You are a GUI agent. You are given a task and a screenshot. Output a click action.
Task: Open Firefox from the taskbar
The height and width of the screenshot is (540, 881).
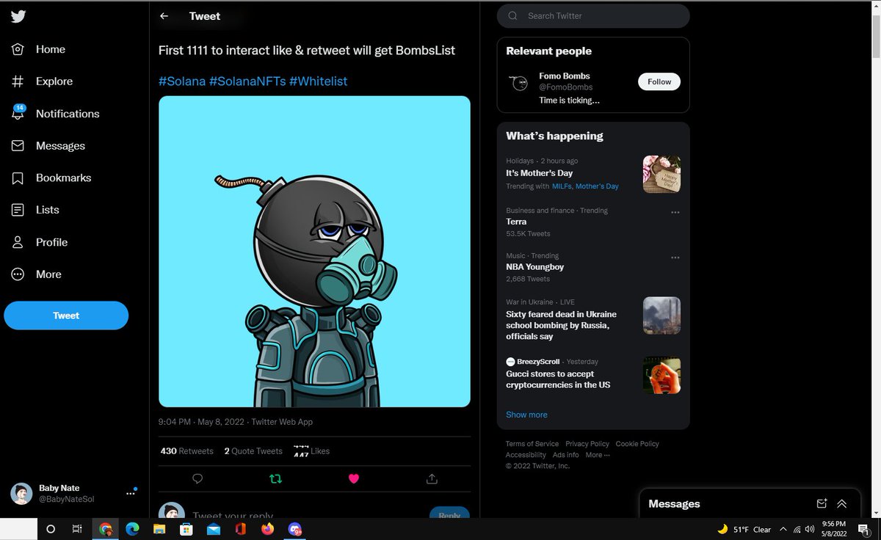267,529
